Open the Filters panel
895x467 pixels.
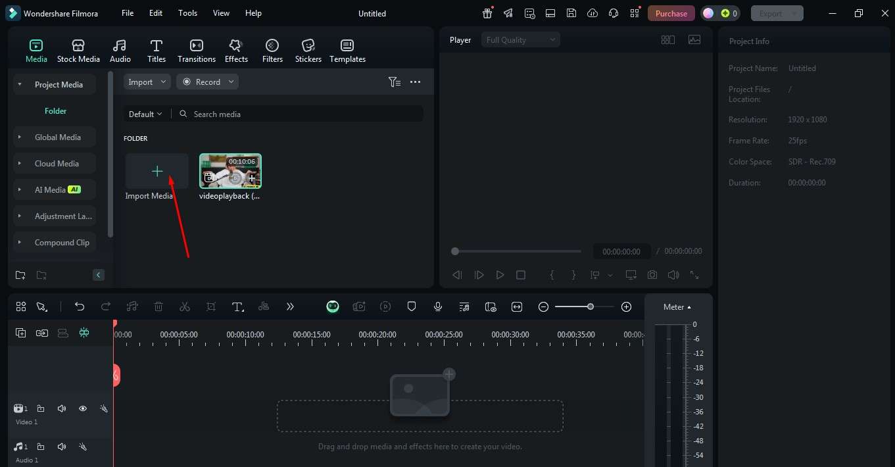click(272, 51)
